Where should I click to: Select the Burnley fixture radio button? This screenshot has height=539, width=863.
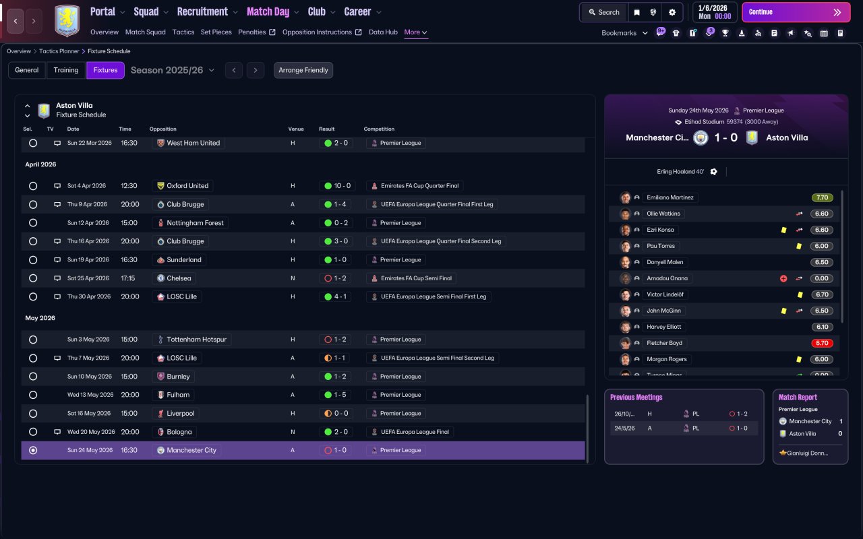pyautogui.click(x=33, y=377)
